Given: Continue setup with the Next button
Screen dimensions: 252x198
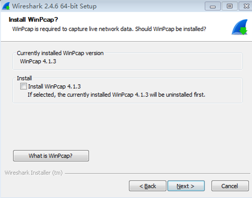Looking at the screenshot, I should point(186,186).
